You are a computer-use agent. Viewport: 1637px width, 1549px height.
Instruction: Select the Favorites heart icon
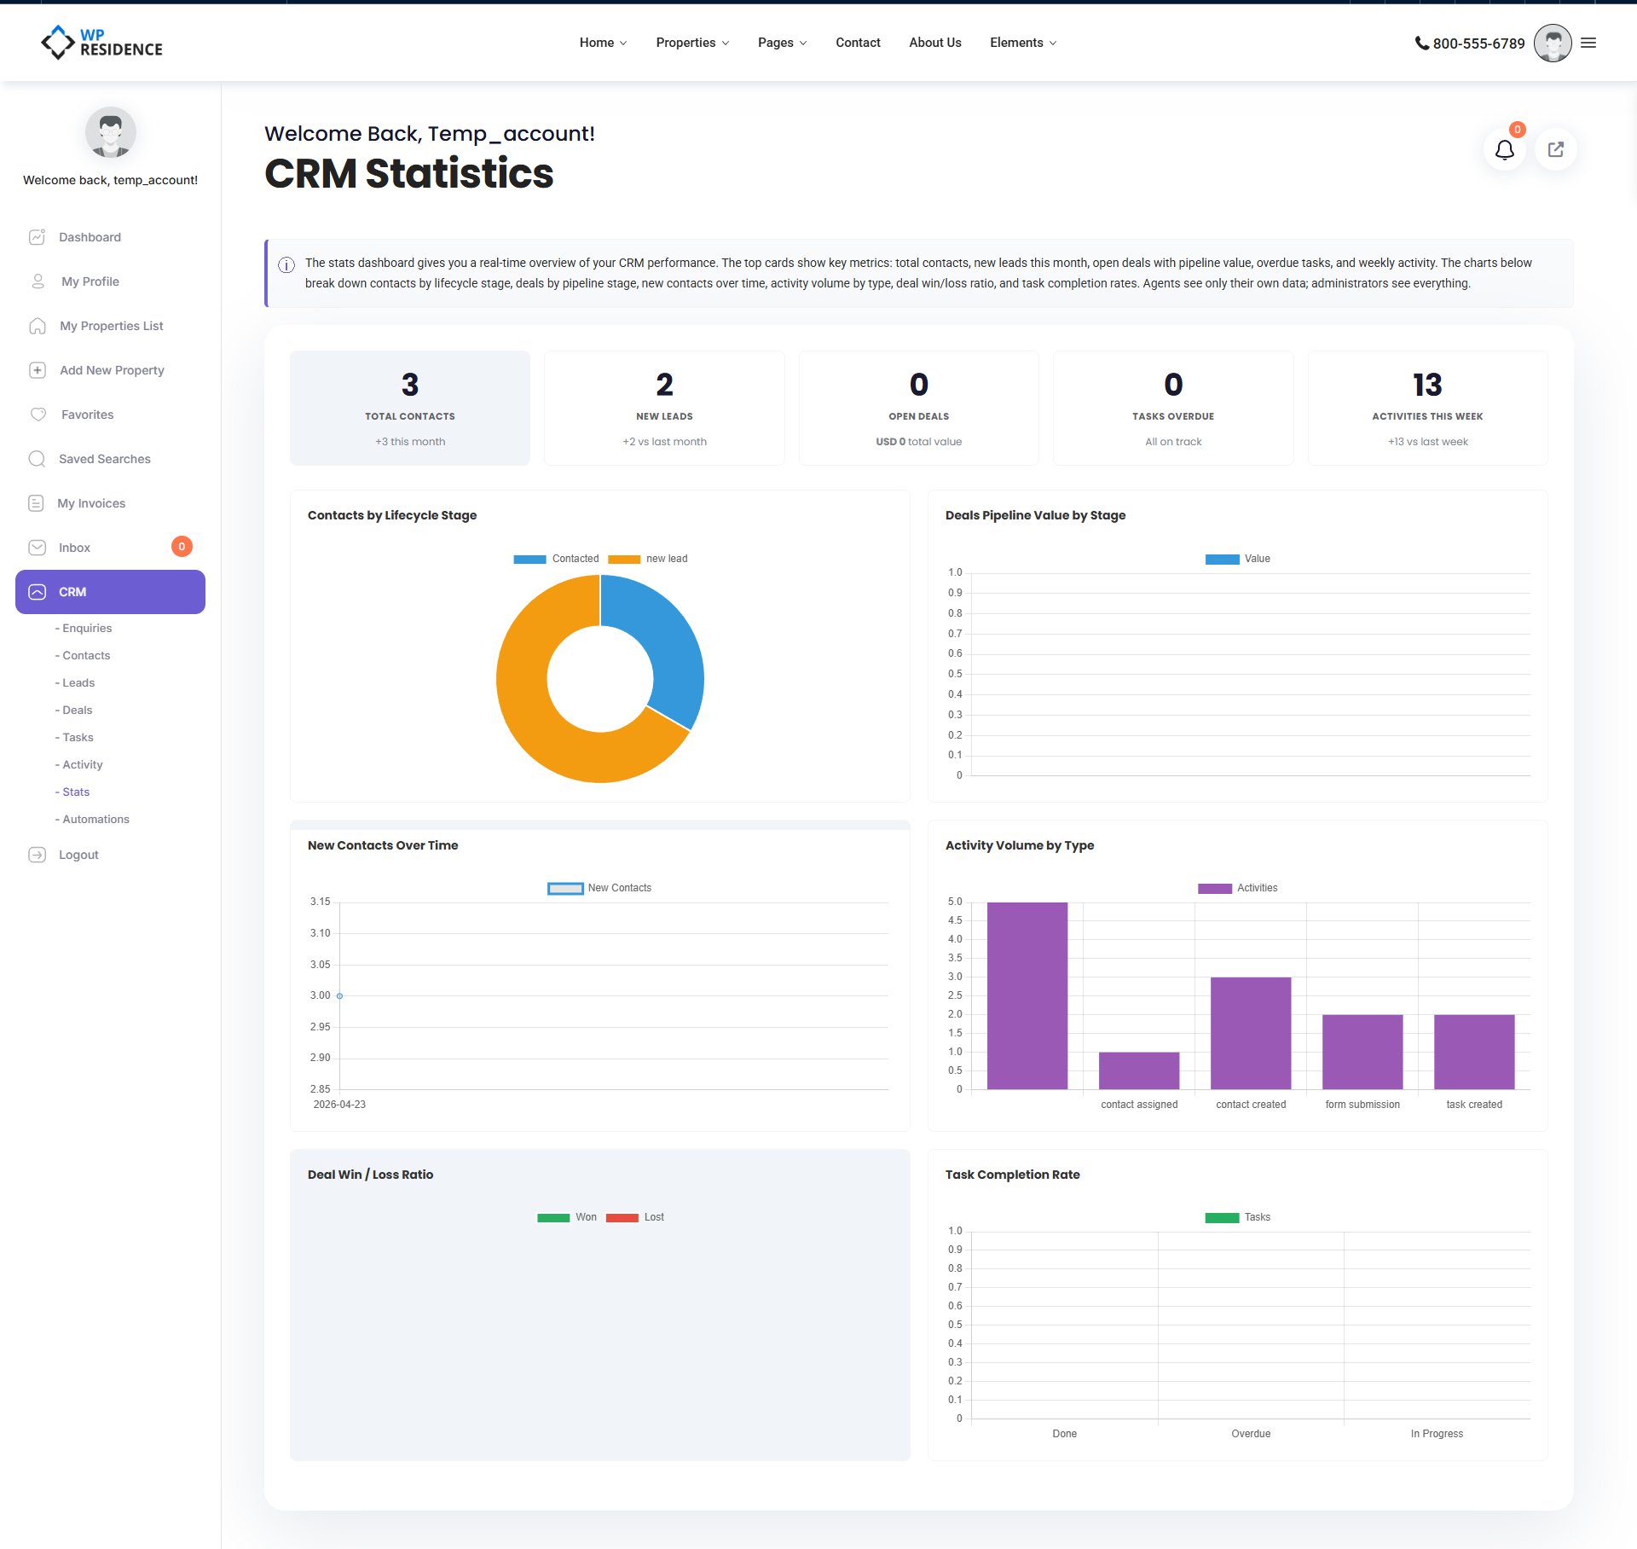click(x=38, y=415)
